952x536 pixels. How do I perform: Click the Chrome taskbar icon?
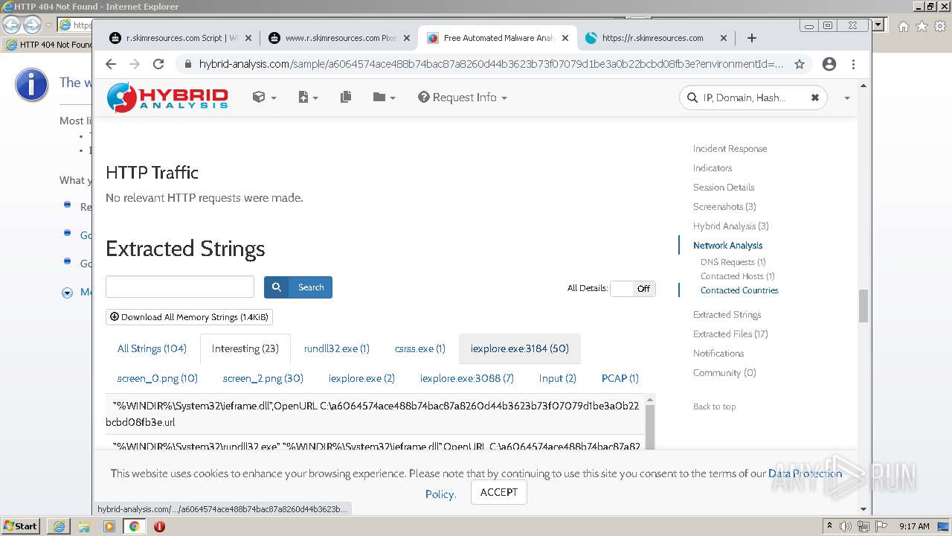[134, 526]
